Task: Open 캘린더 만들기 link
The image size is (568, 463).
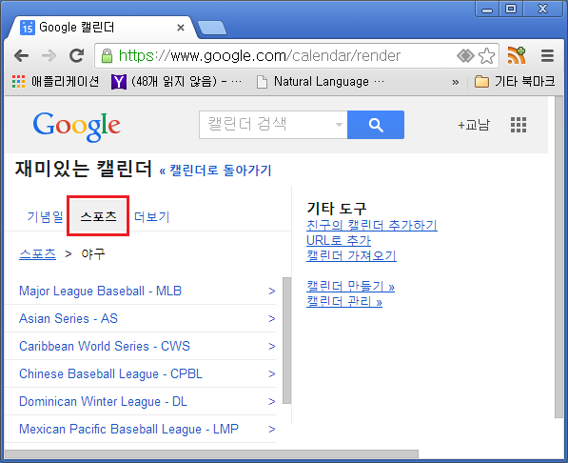Action: [350, 287]
